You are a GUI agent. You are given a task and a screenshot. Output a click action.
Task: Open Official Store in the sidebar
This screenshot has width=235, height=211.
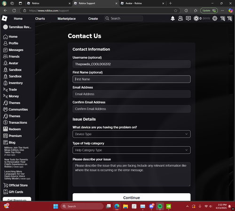[16, 185]
